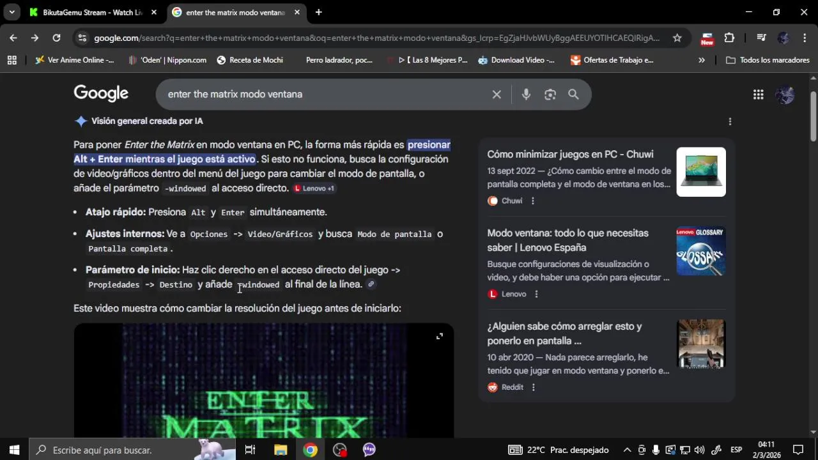Open Receta de Mochi bookmark

(x=250, y=60)
